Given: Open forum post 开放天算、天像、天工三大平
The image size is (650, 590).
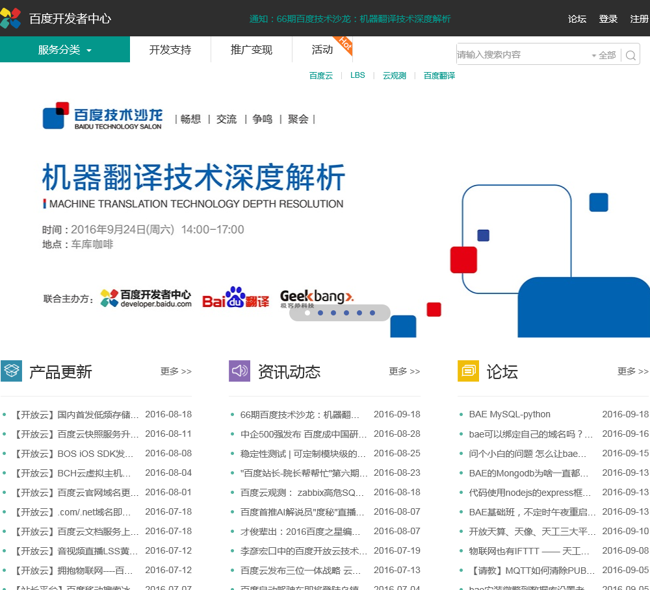Looking at the screenshot, I should point(532,531).
